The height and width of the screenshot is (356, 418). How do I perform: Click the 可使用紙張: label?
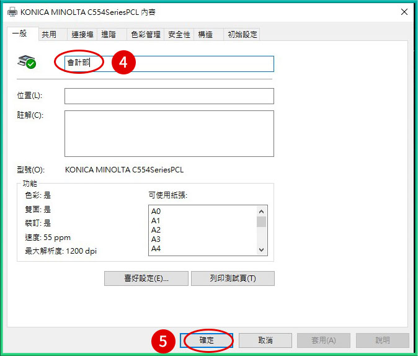(168, 195)
